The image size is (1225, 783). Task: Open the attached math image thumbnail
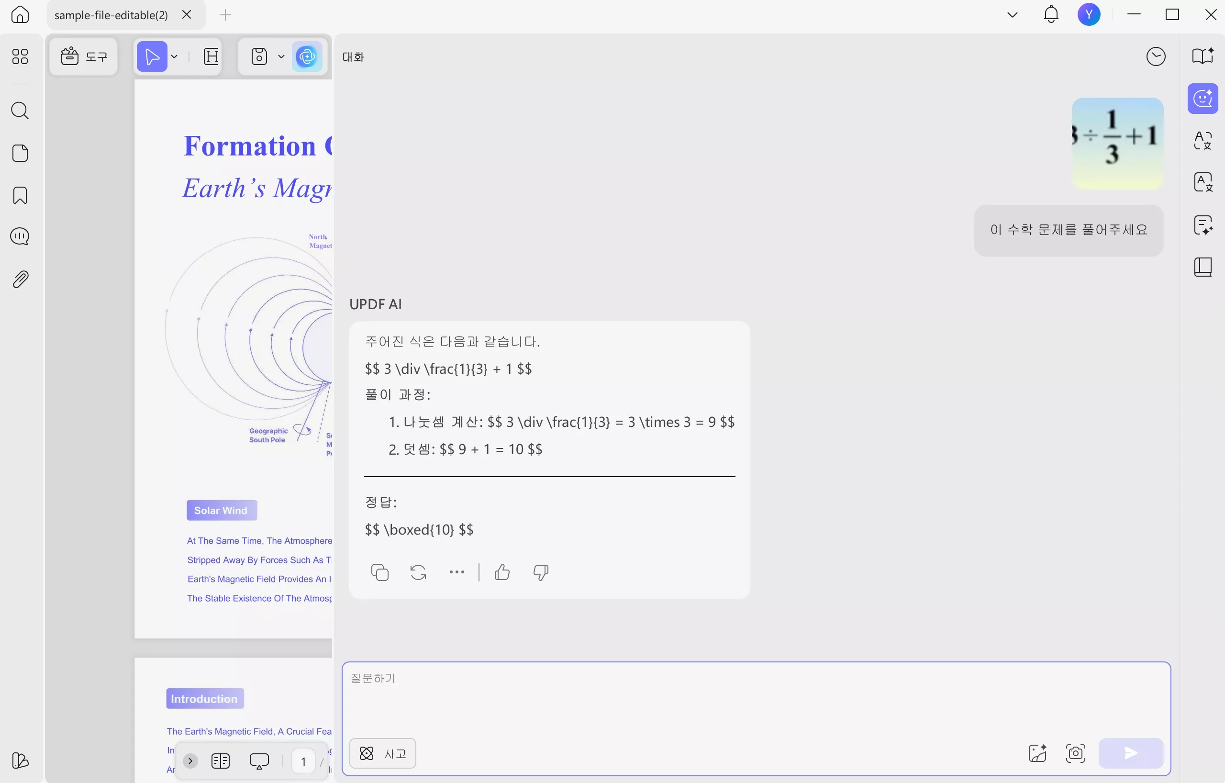(x=1117, y=144)
